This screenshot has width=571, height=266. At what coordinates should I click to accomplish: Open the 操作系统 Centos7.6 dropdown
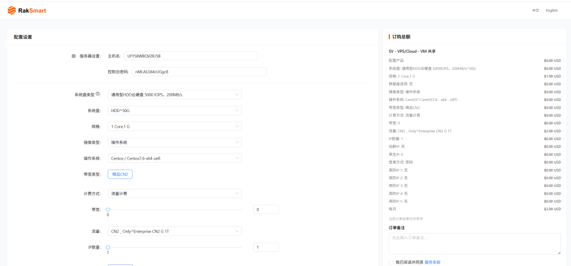coord(175,158)
